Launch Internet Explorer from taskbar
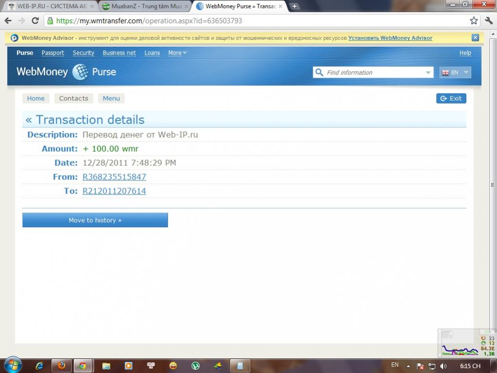The width and height of the screenshot is (497, 373). pyautogui.click(x=39, y=366)
